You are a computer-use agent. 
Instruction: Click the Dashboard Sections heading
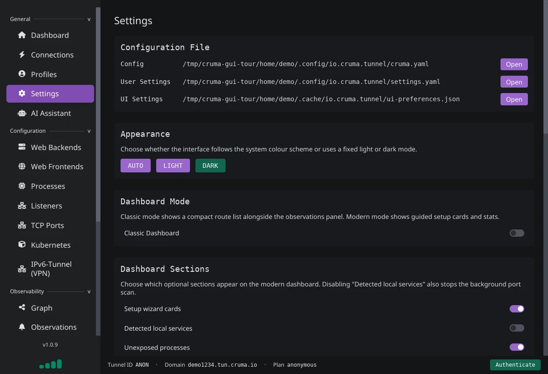tap(165, 269)
